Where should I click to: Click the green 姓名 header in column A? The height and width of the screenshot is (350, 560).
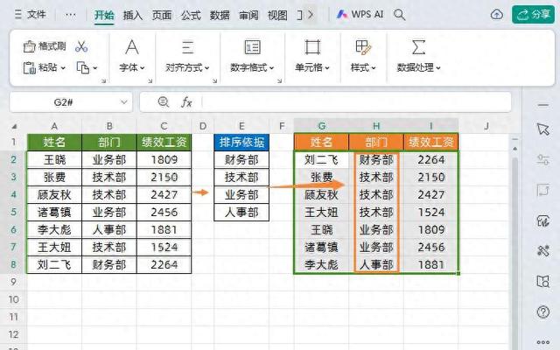click(54, 142)
